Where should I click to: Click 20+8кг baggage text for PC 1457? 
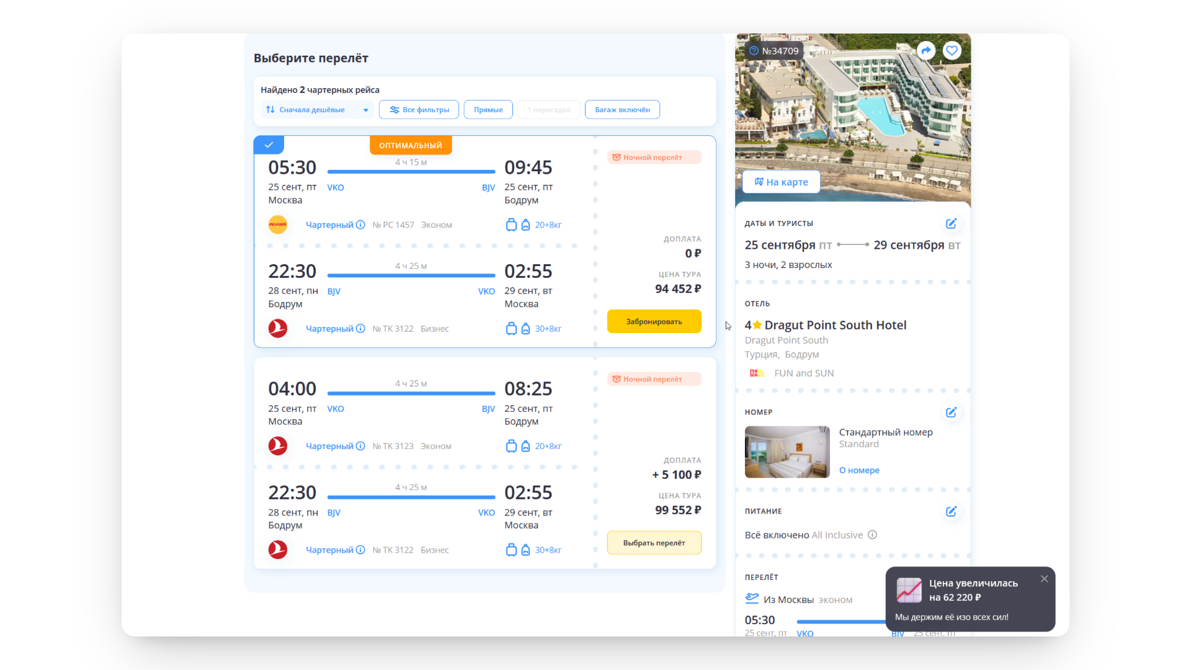pos(548,225)
